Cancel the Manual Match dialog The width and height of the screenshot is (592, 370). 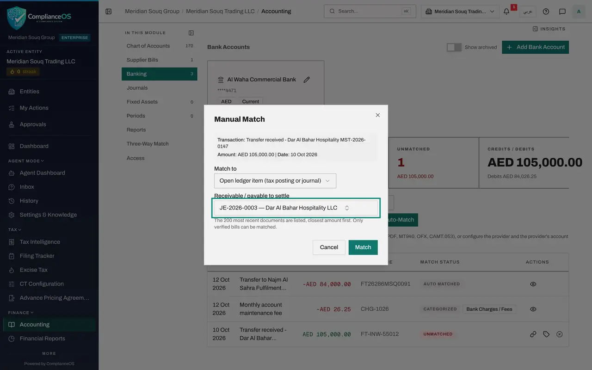tap(329, 247)
